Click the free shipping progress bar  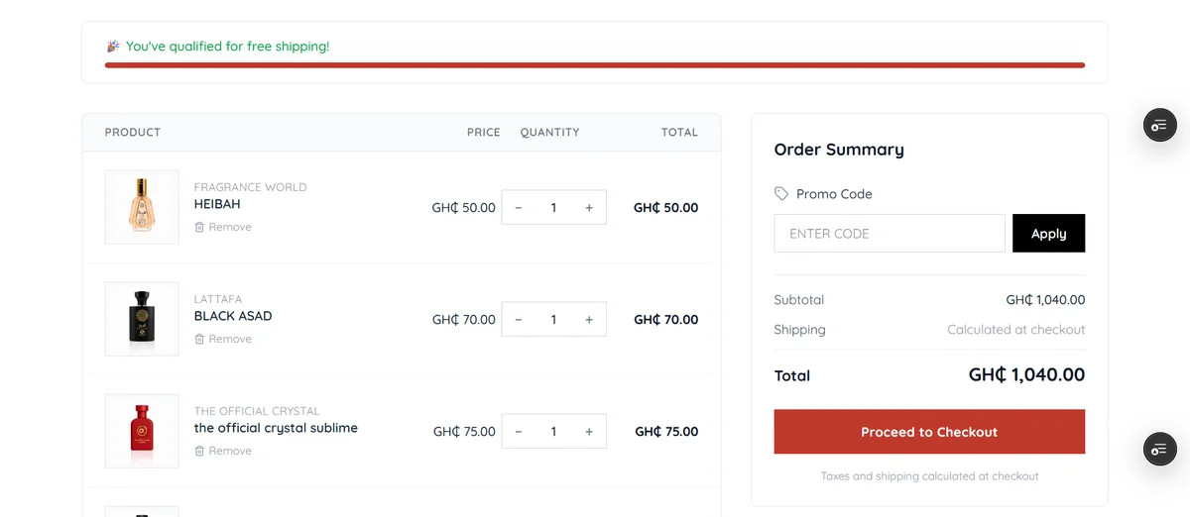[x=595, y=65]
